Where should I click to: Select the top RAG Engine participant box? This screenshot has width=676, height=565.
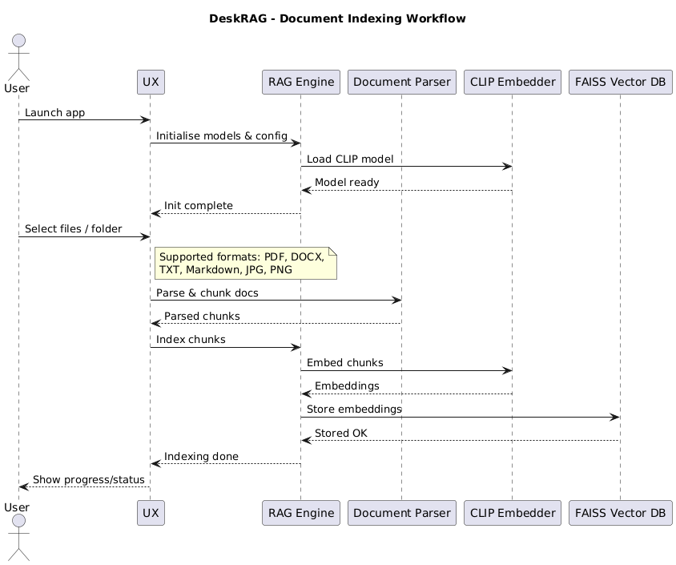coord(301,82)
